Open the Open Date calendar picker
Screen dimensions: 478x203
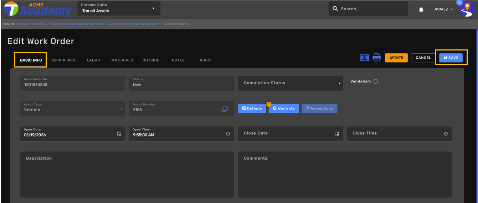pos(119,134)
